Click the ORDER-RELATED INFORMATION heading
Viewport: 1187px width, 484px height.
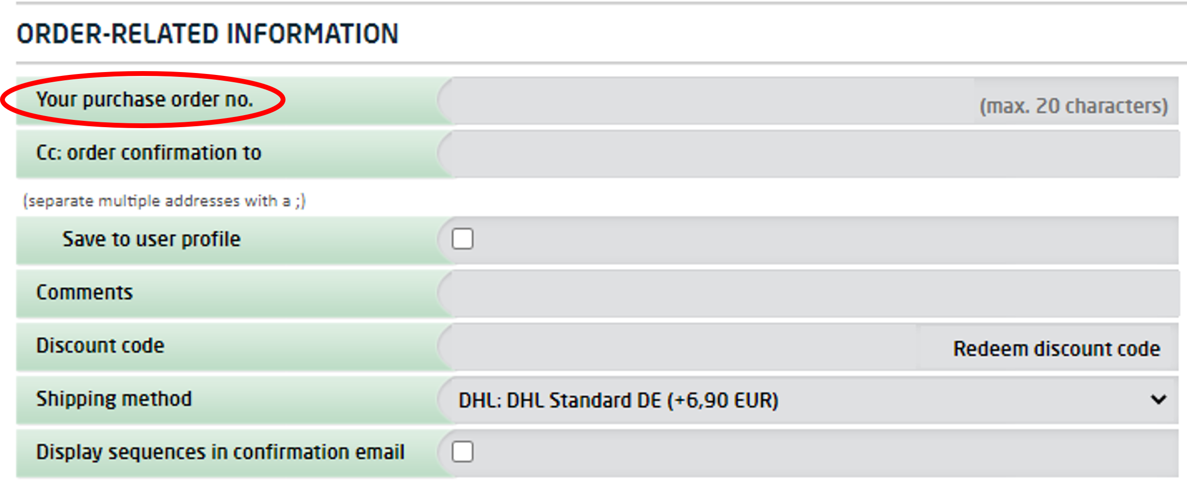click(x=207, y=34)
